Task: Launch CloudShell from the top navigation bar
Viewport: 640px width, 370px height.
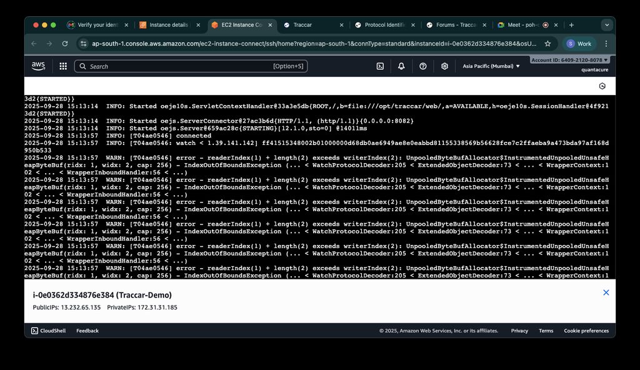Action: [x=379, y=66]
